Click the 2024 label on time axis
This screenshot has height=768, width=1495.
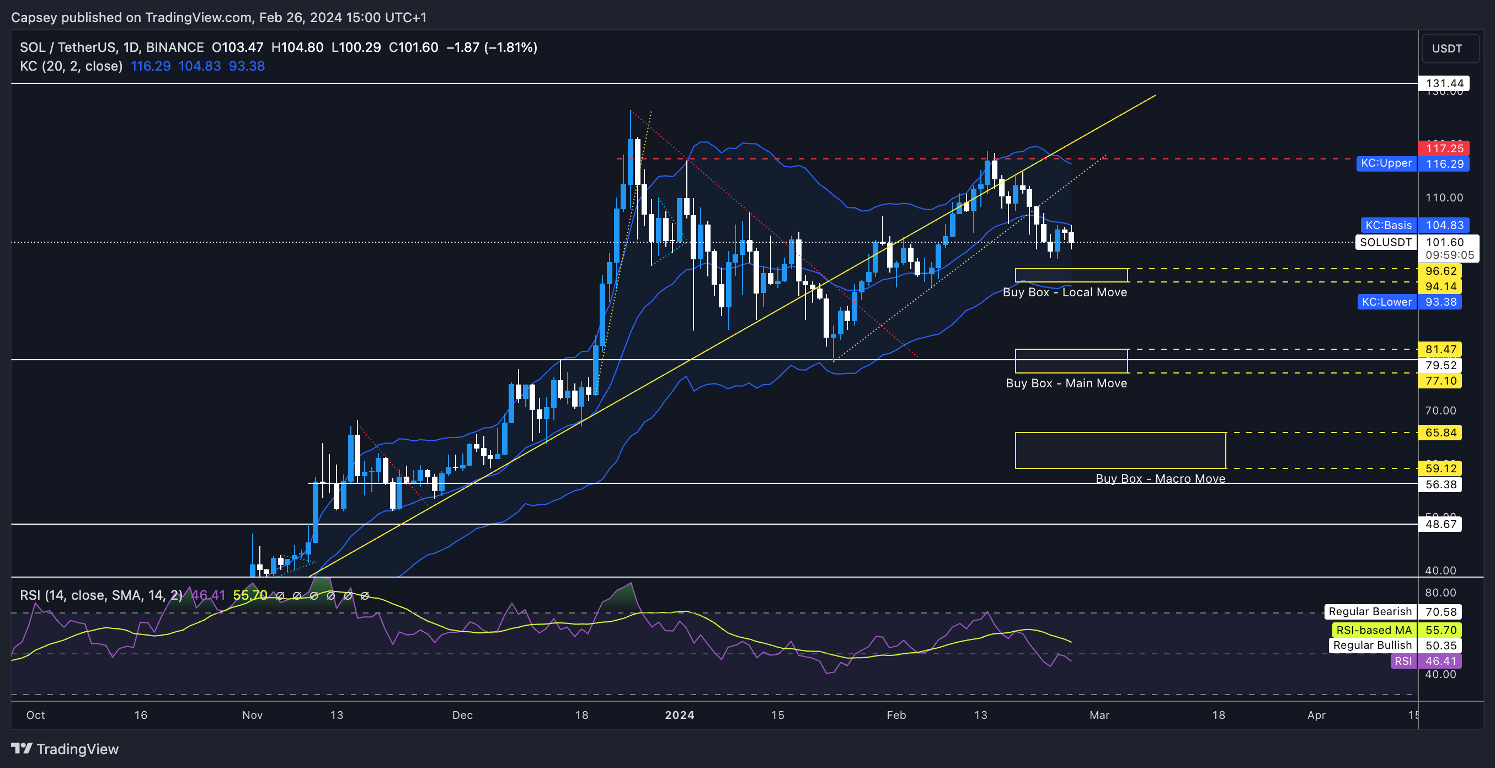click(x=679, y=714)
